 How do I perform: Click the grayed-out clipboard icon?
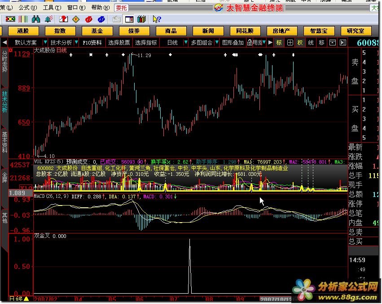[116, 19]
